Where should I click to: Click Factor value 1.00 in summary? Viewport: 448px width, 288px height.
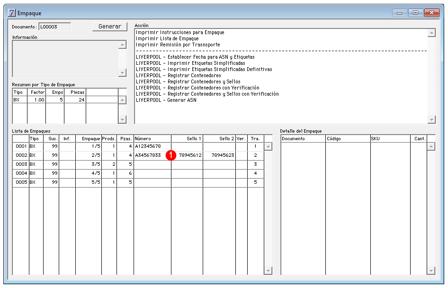[x=39, y=100]
